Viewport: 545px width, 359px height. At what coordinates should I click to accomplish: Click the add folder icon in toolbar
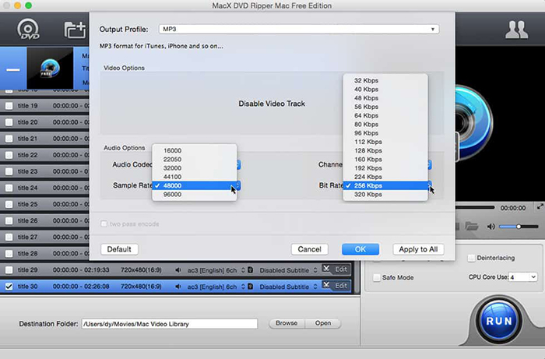[75, 30]
